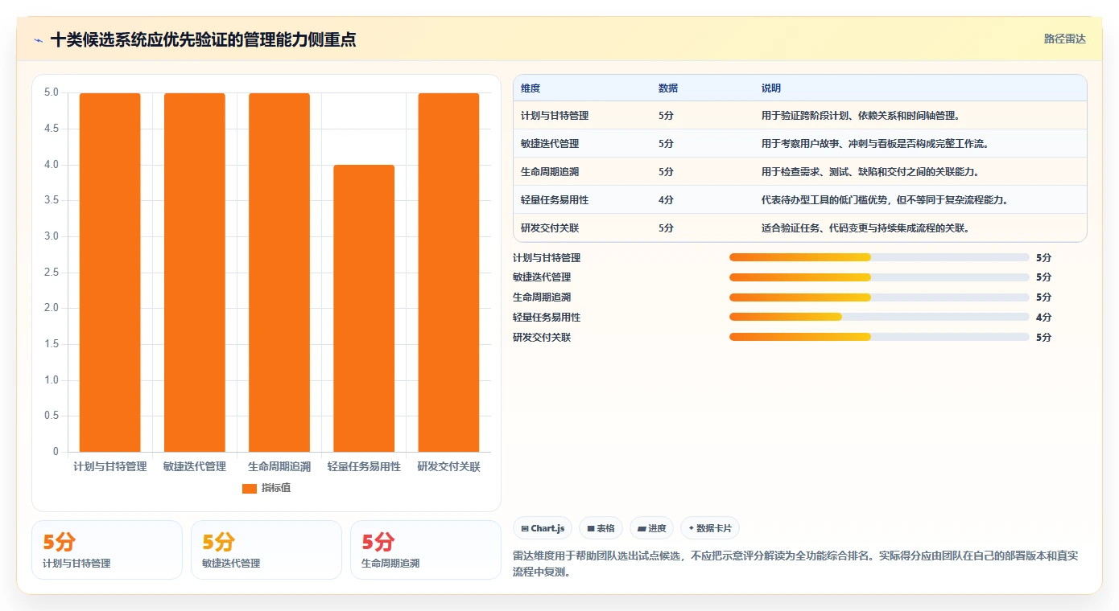
Task: Click description starting 代表待办型工具
Action: 885,199
